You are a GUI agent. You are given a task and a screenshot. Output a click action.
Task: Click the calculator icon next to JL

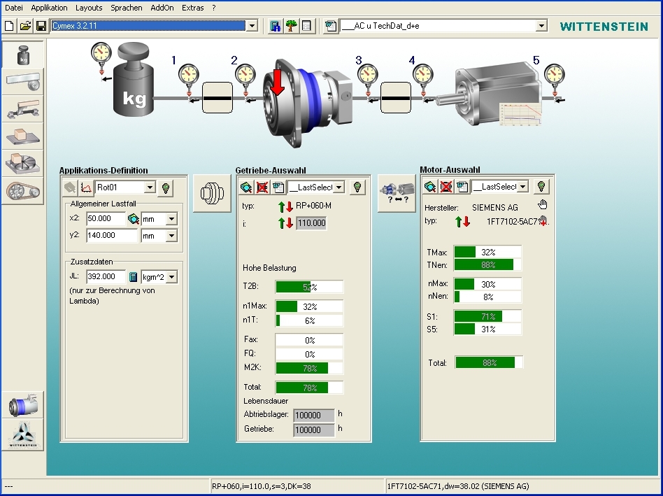[x=134, y=277]
